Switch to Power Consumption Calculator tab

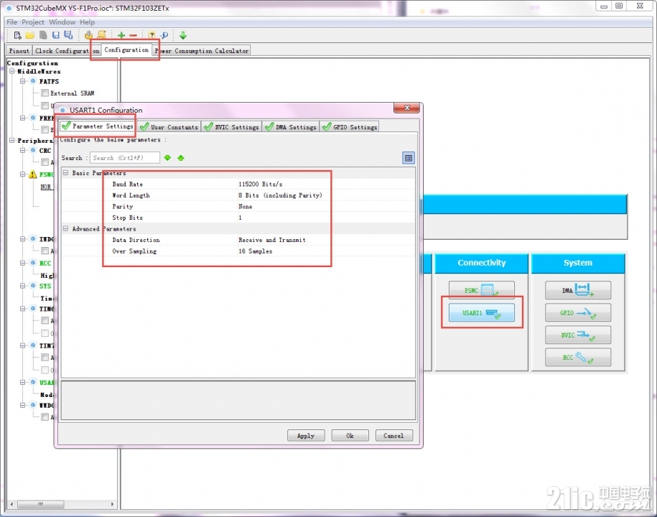coord(202,51)
